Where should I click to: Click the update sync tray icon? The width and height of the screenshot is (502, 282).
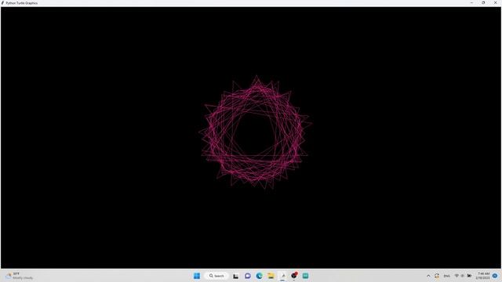coord(437,276)
